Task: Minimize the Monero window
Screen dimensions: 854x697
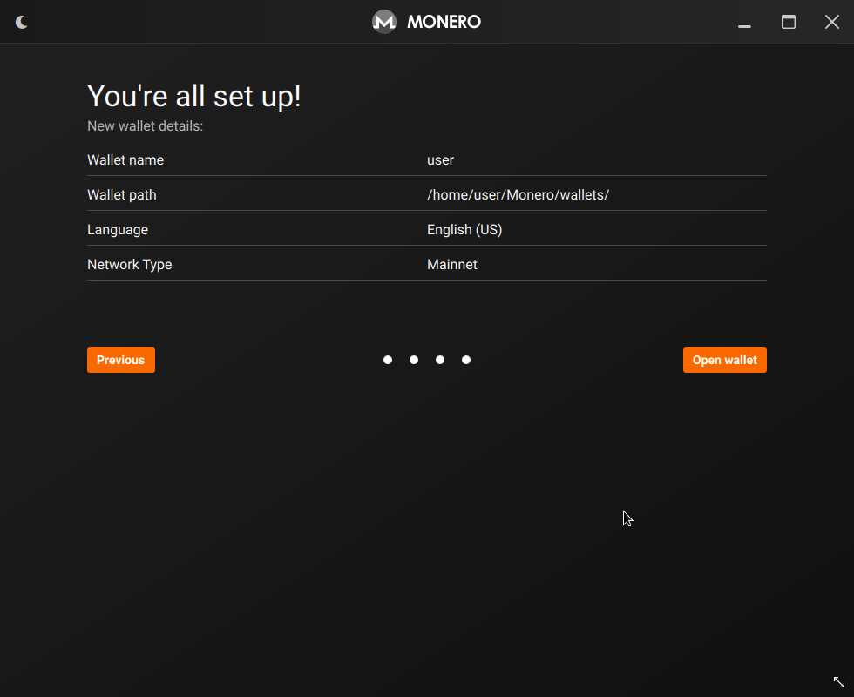Action: point(744,23)
